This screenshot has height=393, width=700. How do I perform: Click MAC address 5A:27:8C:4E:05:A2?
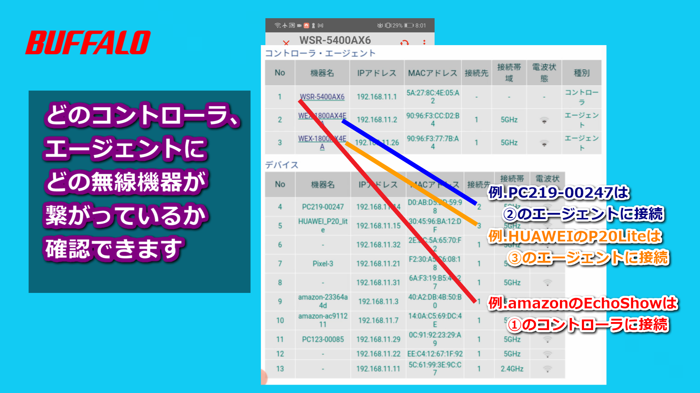tap(433, 97)
